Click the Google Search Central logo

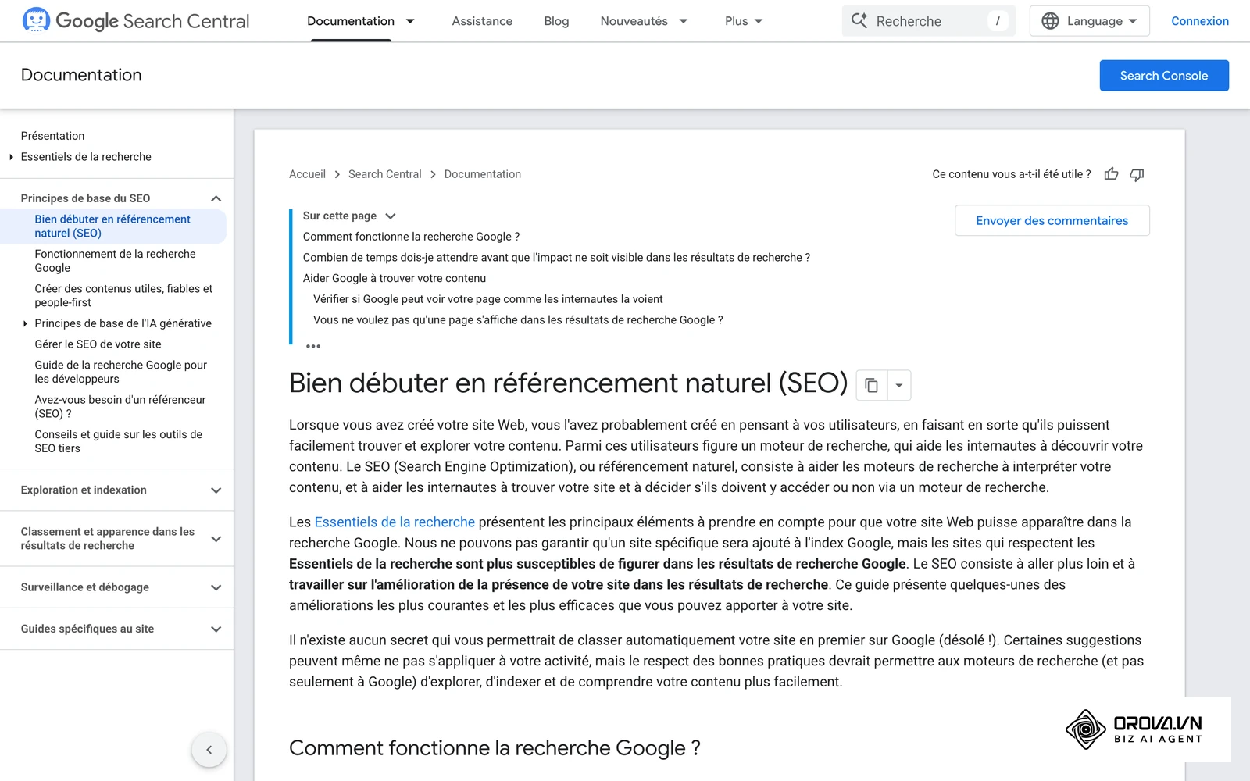click(136, 21)
